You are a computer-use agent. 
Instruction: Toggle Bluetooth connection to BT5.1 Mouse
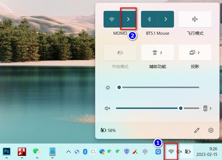tap(150, 19)
